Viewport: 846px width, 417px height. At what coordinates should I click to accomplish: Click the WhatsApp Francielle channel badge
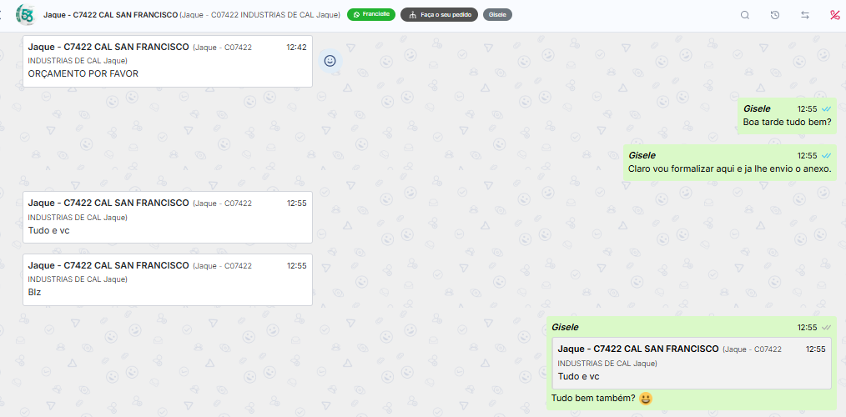pos(371,14)
